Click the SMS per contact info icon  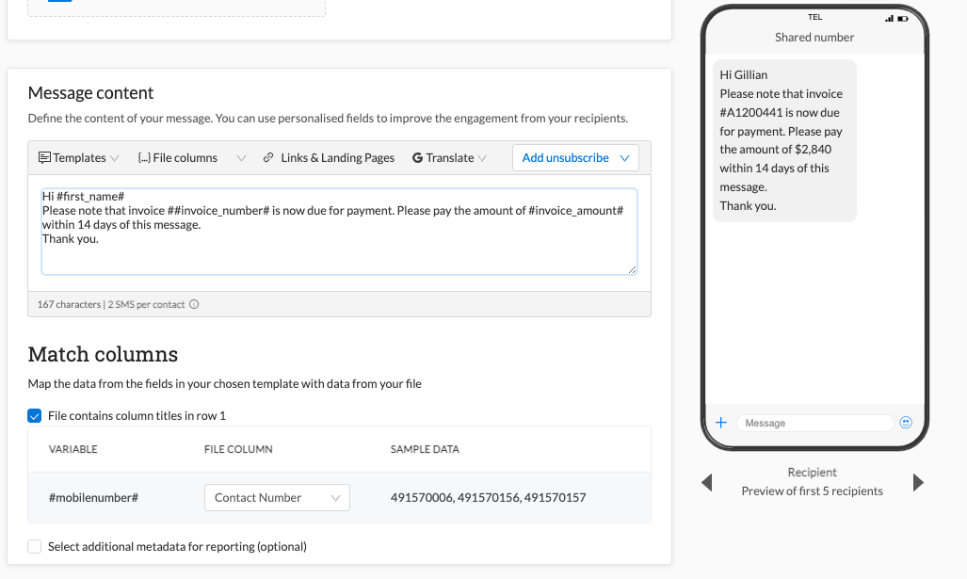click(194, 304)
